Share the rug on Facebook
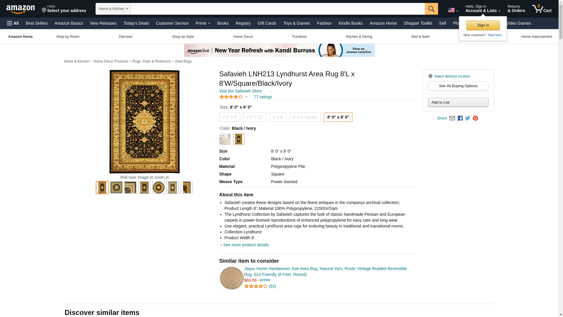This screenshot has width=563, height=317. (460, 118)
